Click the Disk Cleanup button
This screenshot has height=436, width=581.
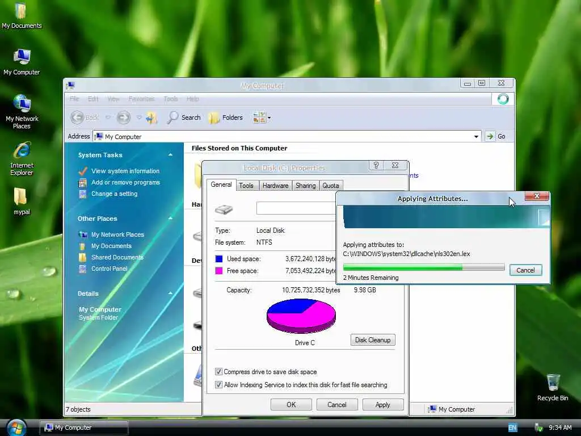[x=373, y=340]
